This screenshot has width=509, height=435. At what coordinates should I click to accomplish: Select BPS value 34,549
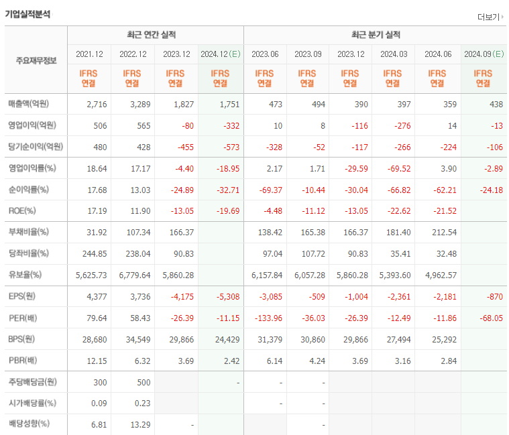click(138, 340)
